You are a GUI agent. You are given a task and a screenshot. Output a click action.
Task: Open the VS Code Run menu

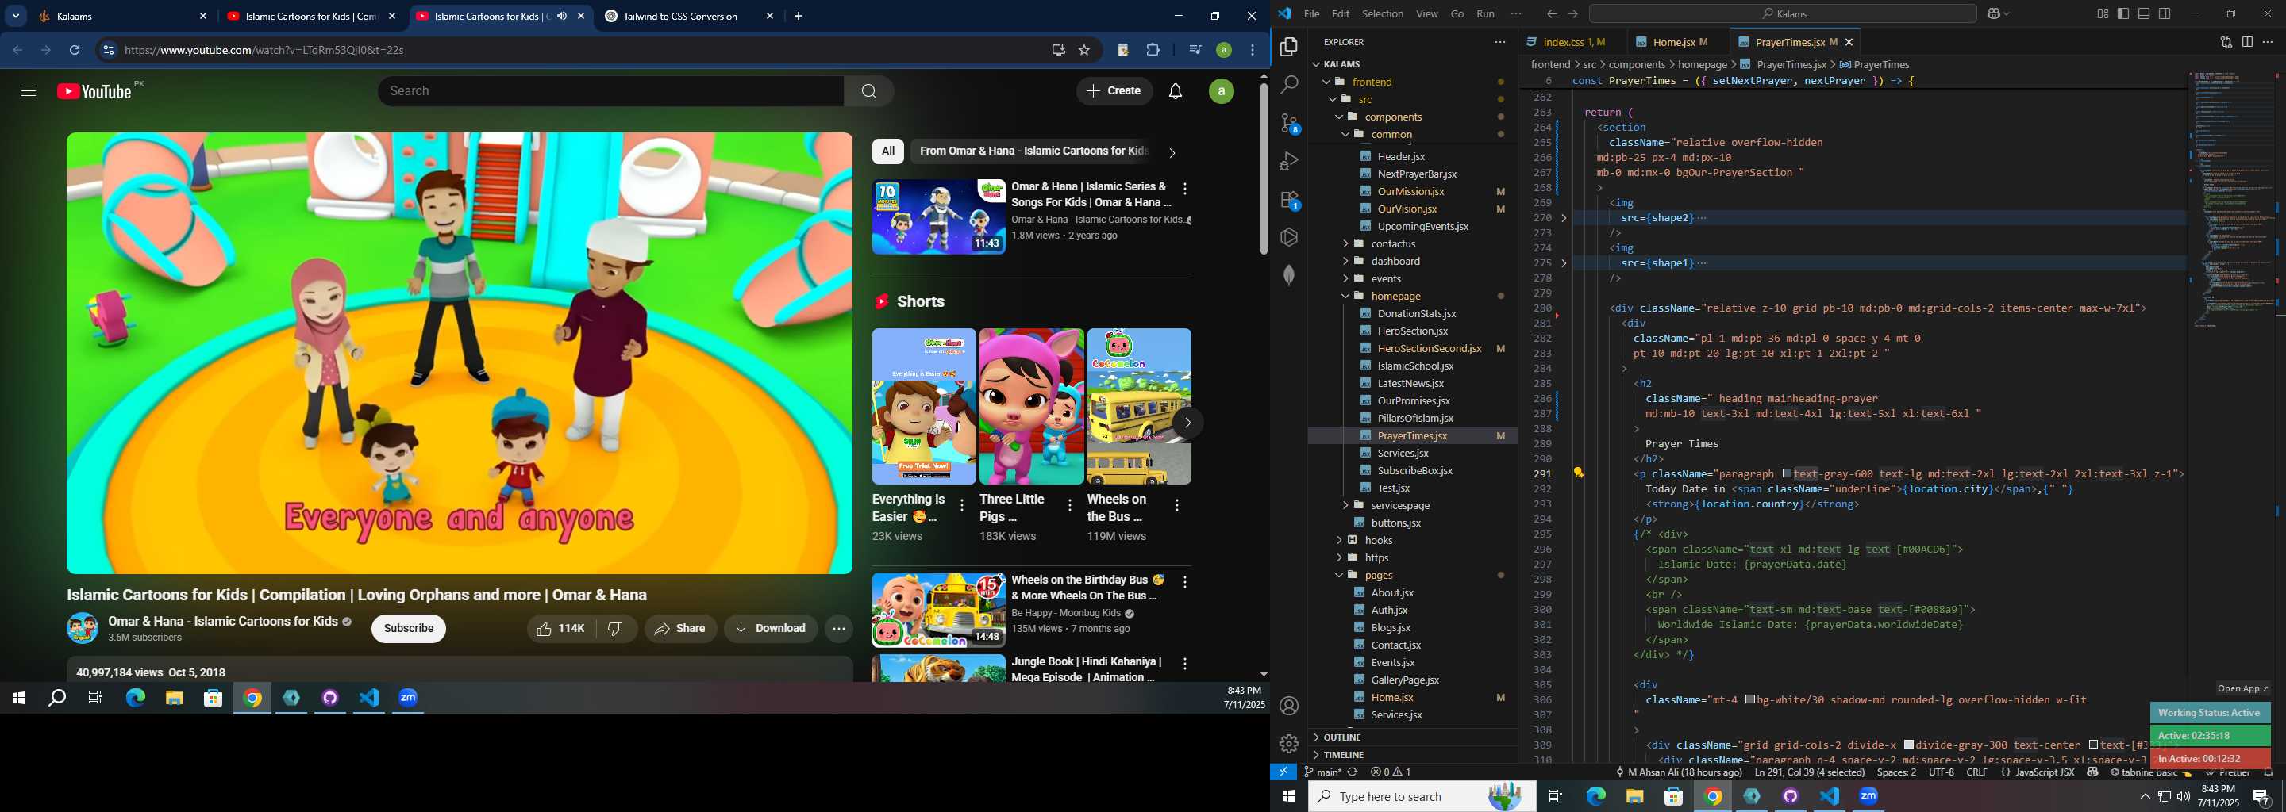(1484, 13)
